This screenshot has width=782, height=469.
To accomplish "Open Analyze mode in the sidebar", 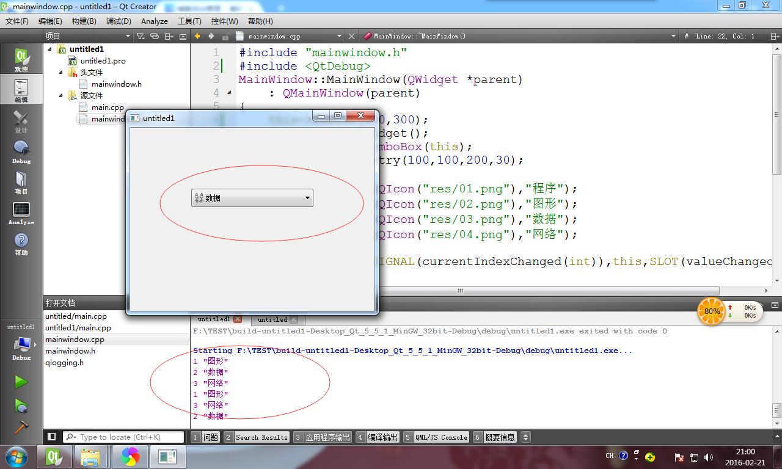I will [x=21, y=213].
